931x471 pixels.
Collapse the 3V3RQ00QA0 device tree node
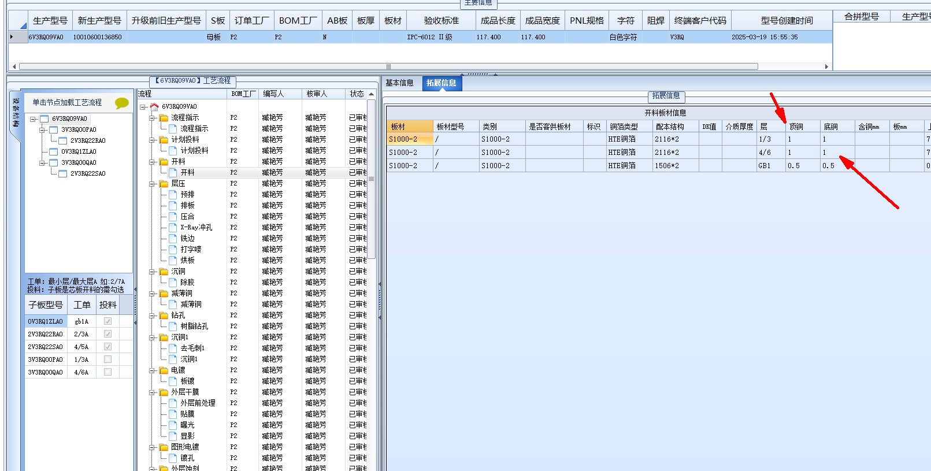[x=43, y=163]
